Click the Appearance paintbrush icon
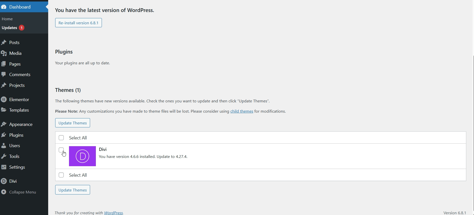Image resolution: width=474 pixels, height=215 pixels. (4, 124)
